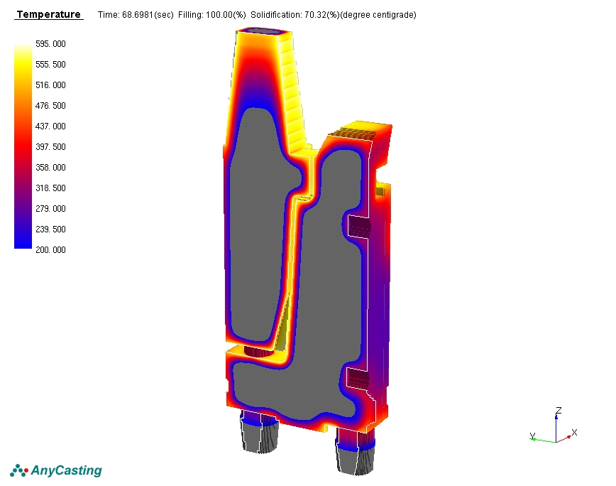Click the temperature color scale bar
Viewport: 616px width, 486px height.
click(x=23, y=146)
